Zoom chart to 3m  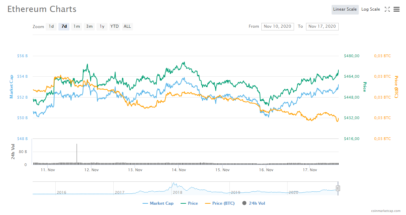point(89,26)
